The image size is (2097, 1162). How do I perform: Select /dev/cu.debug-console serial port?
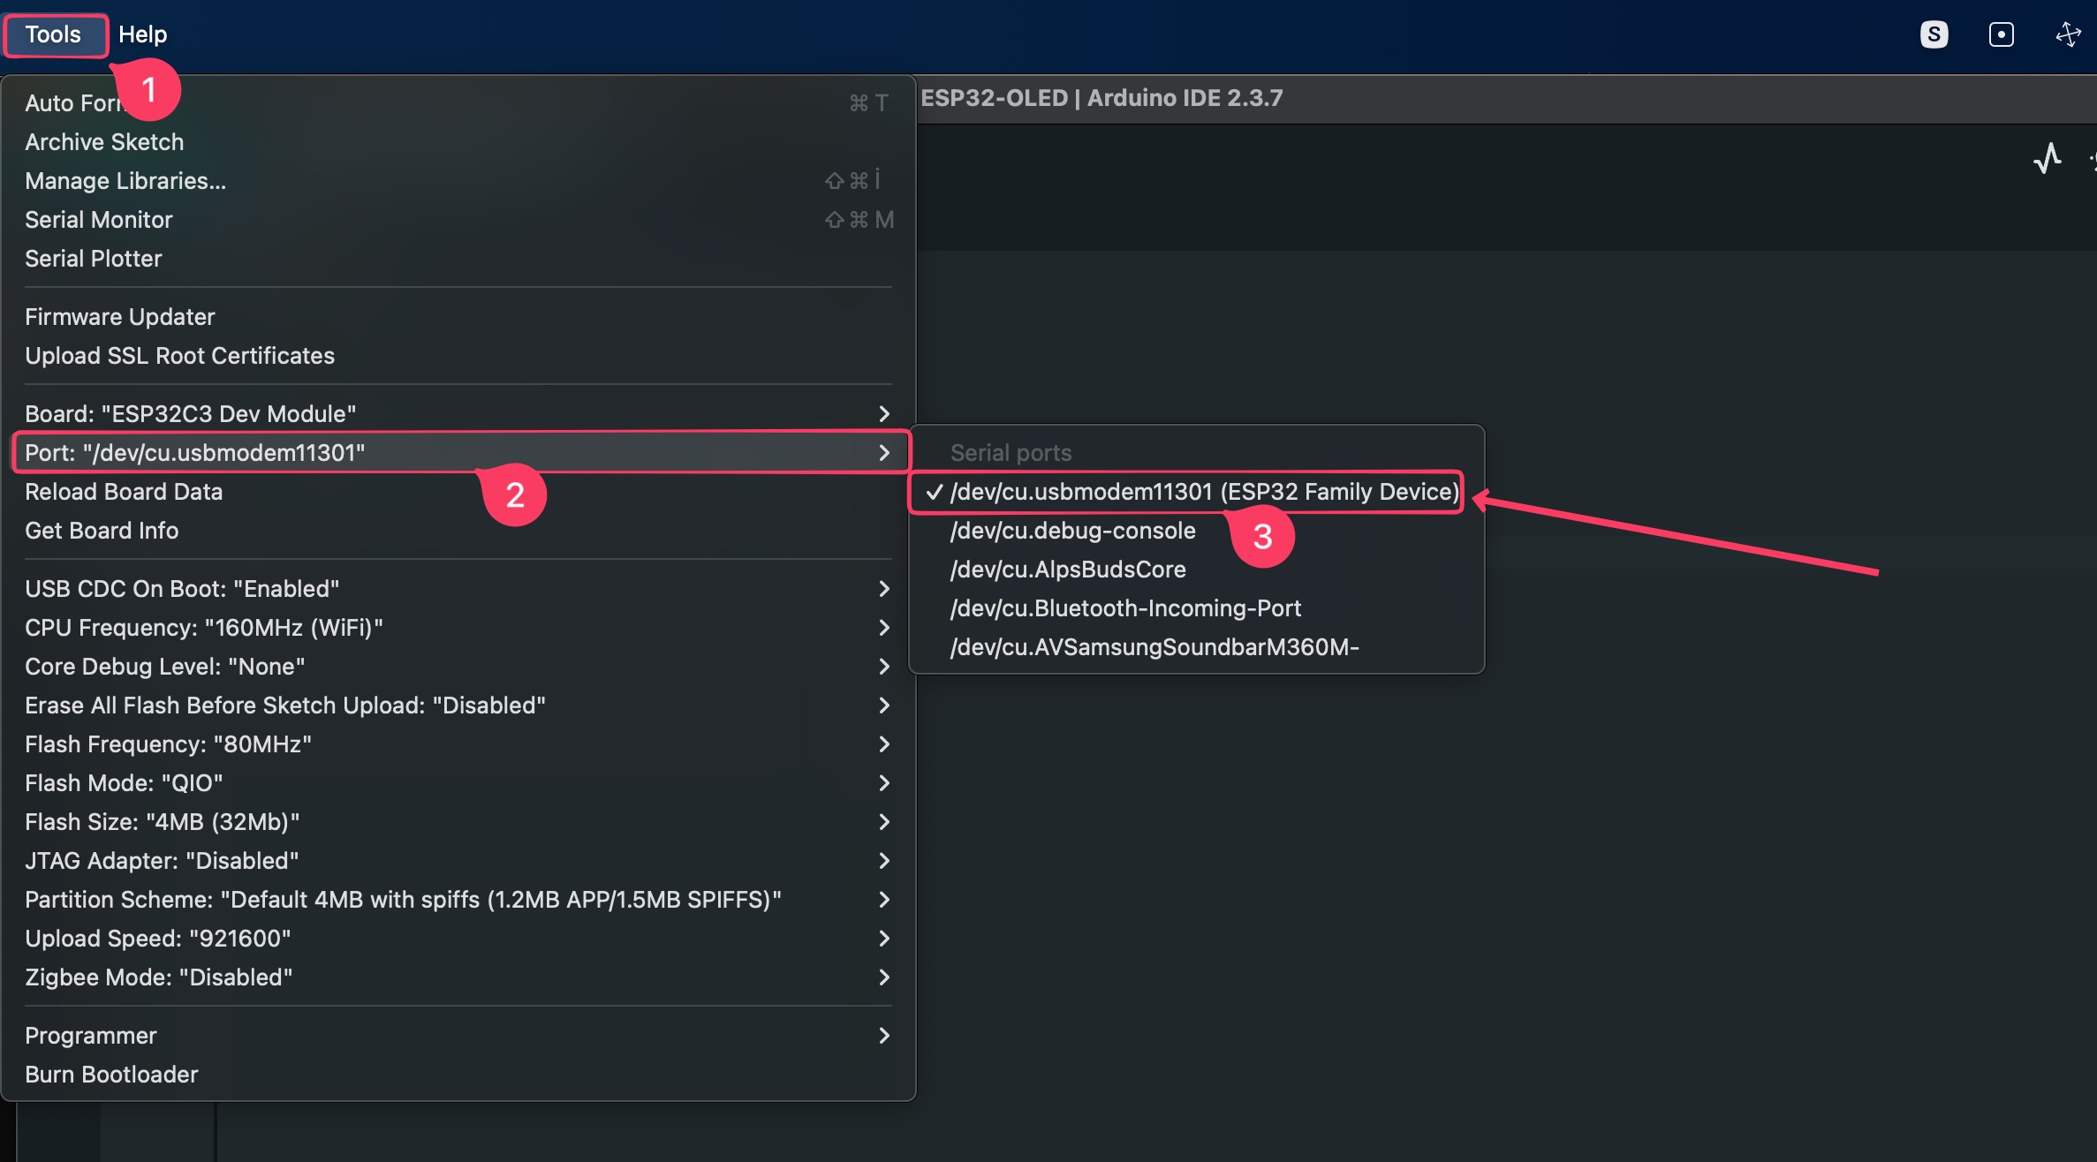point(1072,531)
